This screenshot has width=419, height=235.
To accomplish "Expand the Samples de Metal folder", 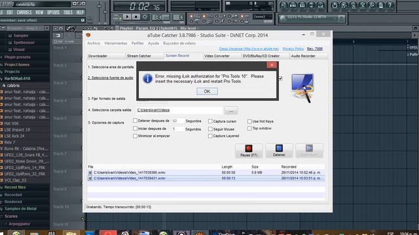I will (x=20, y=209).
